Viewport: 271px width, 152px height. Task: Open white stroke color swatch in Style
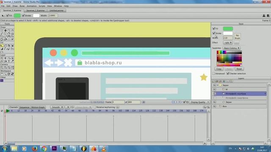[x=228, y=33]
